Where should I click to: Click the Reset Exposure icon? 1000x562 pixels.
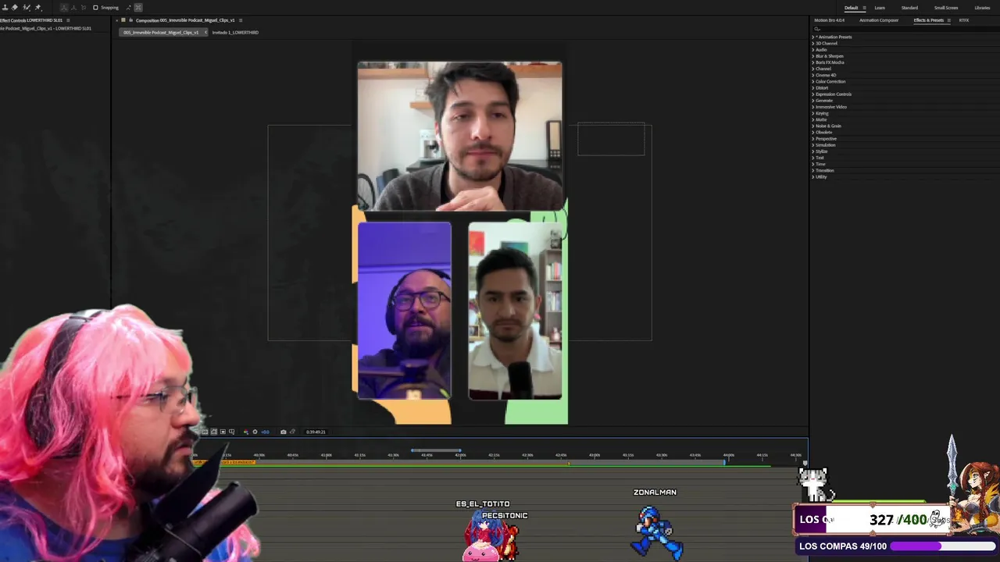tap(255, 432)
